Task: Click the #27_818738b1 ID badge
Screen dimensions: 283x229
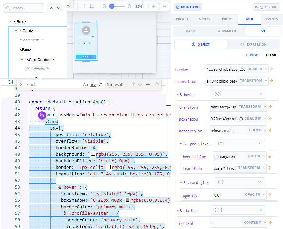Action: click(x=266, y=7)
